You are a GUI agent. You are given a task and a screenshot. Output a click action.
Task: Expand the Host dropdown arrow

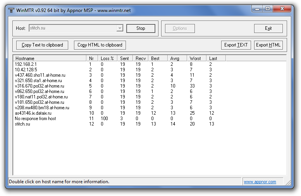point(120,28)
